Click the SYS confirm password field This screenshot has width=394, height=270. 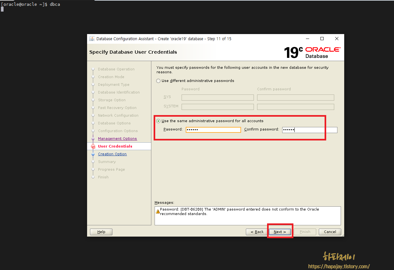(296, 97)
